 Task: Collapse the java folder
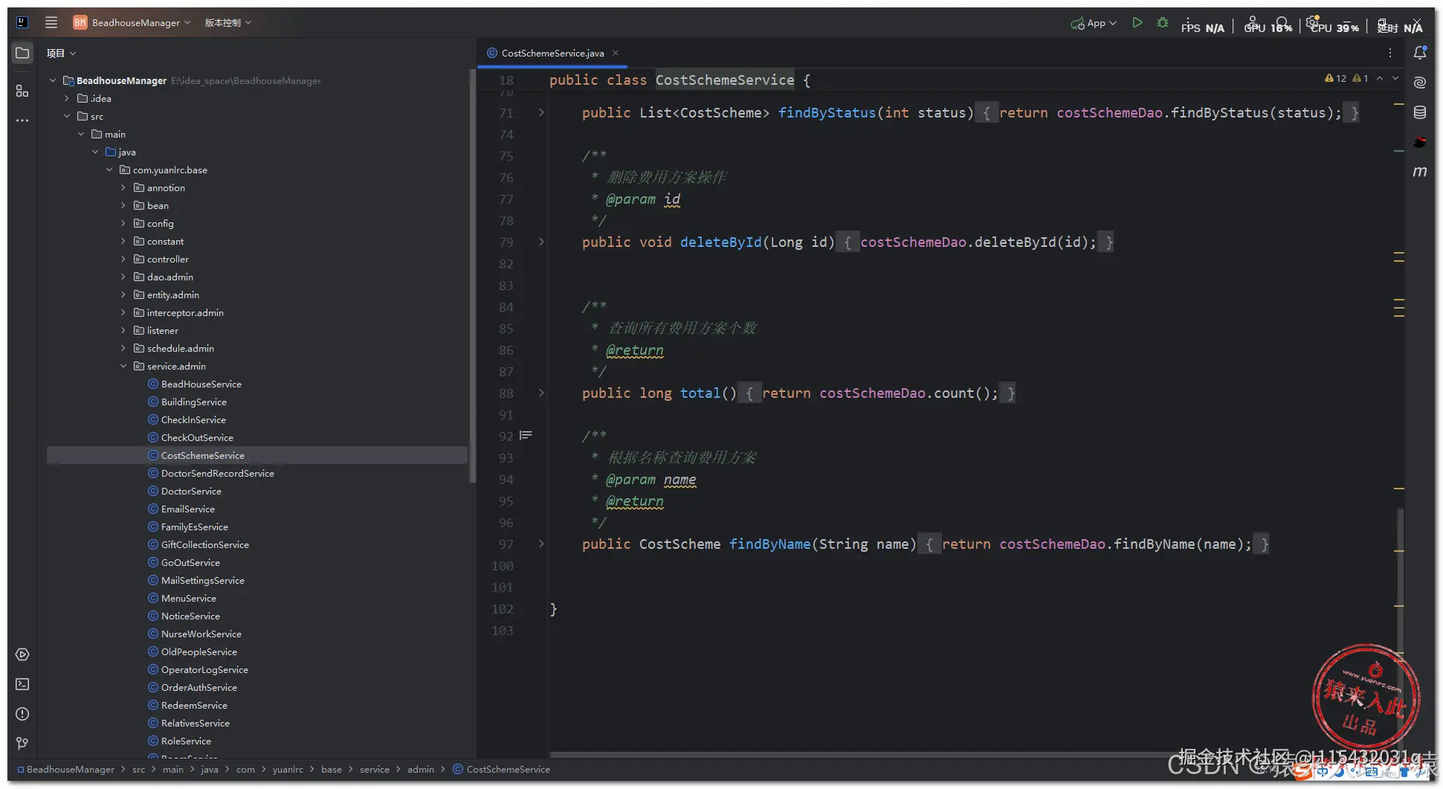pyautogui.click(x=95, y=152)
